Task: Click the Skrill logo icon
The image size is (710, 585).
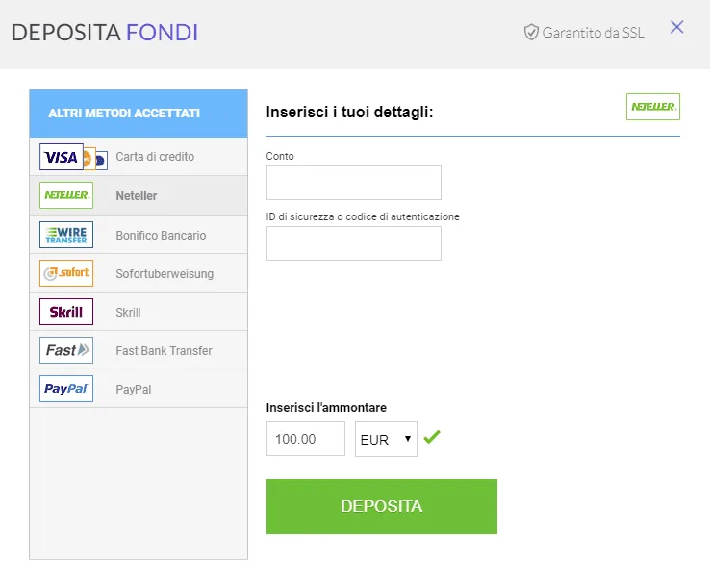Action: coord(66,312)
